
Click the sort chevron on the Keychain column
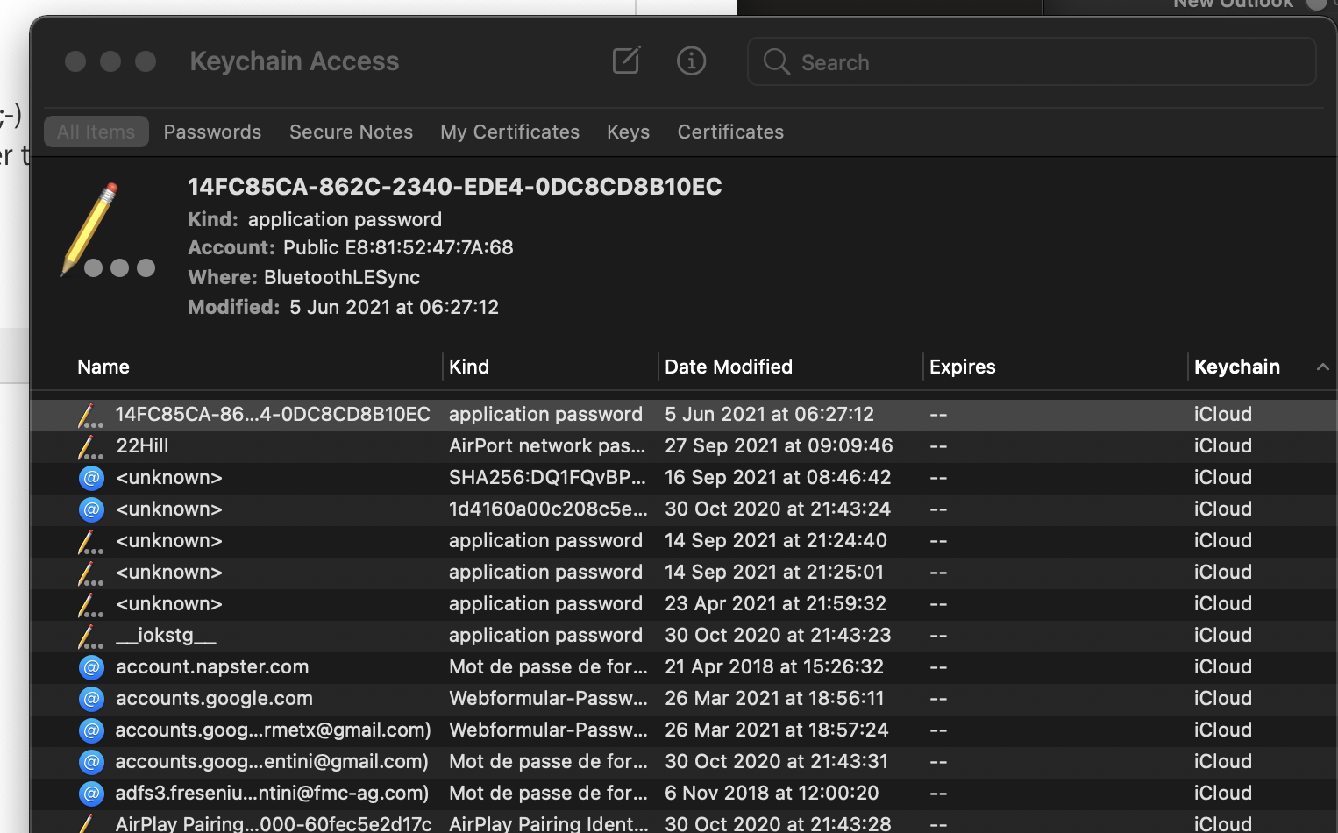point(1321,367)
